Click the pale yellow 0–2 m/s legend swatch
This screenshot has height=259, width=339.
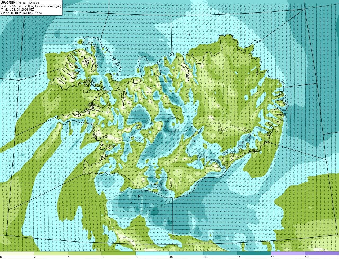click(x=17, y=253)
